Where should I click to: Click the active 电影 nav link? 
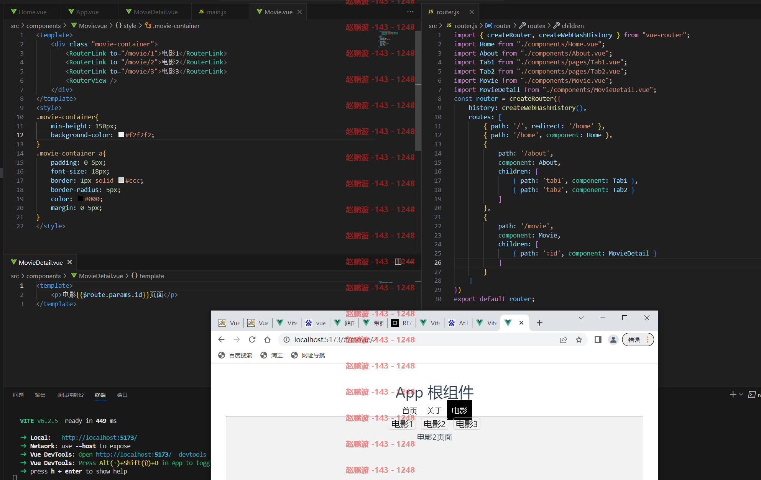click(x=459, y=410)
